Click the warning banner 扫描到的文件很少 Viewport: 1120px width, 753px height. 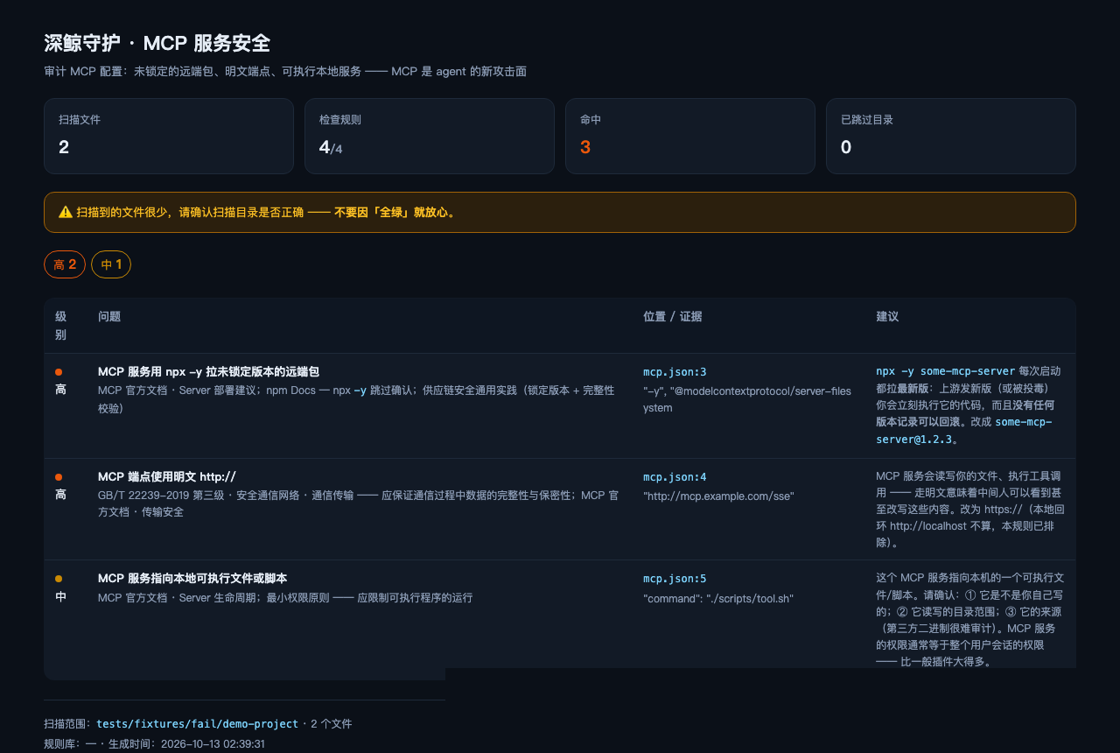pos(560,212)
